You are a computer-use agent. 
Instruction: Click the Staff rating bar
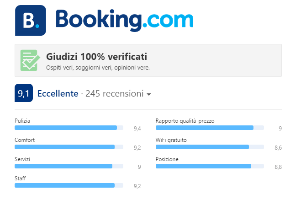(x=69, y=185)
